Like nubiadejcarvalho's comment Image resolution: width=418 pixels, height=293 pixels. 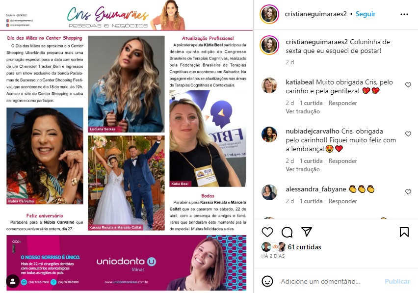(x=408, y=134)
